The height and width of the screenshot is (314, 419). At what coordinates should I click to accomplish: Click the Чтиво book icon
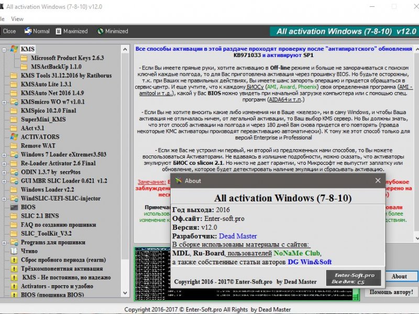pyautogui.click(x=14, y=251)
